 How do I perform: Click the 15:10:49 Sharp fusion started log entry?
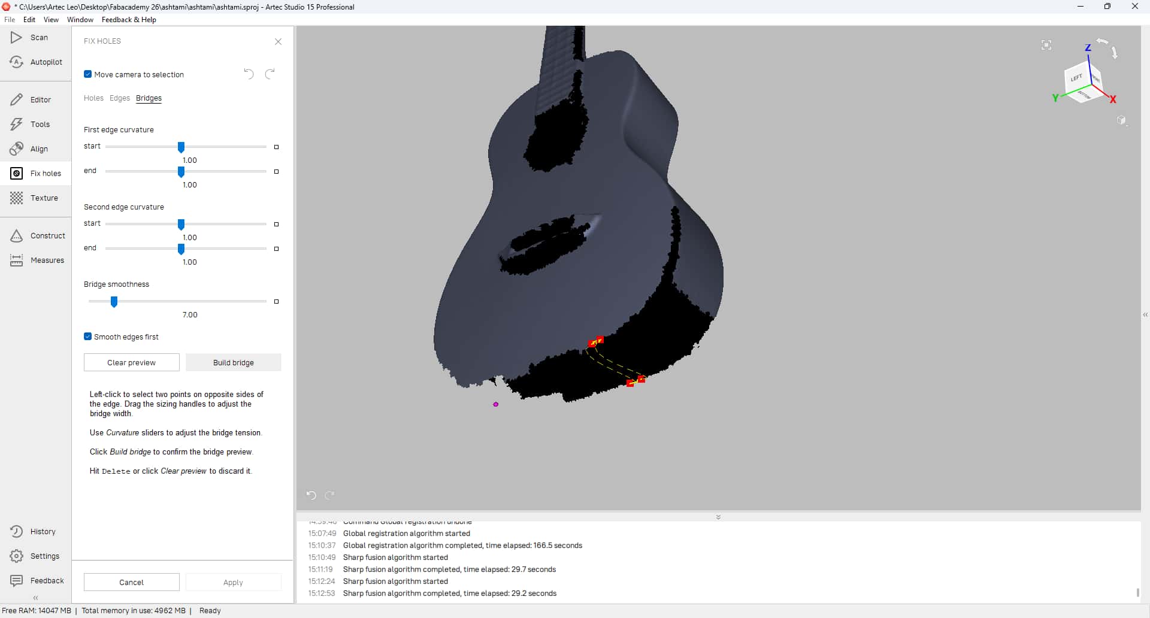tap(395, 558)
